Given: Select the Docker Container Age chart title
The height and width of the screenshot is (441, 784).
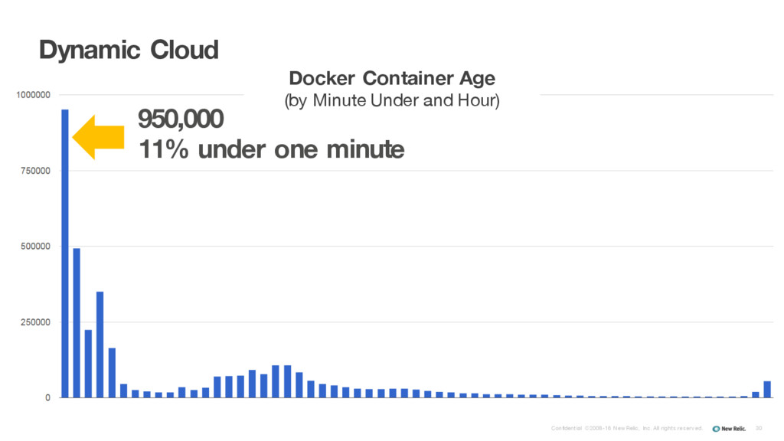Looking at the screenshot, I should coord(392,78).
